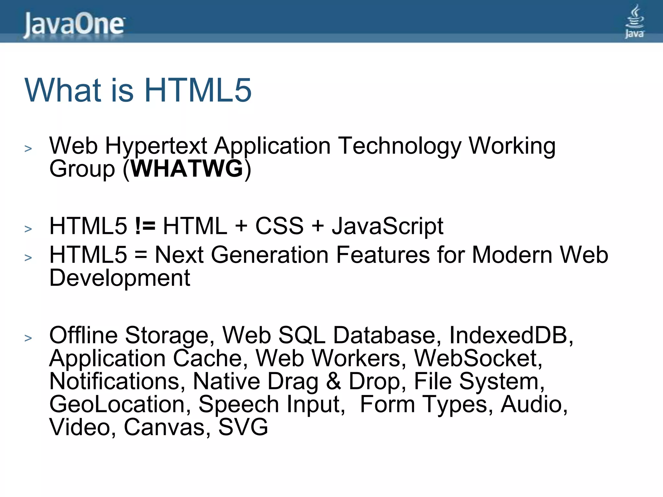
Task: Click the text Native Drag & Drop
Action: [x=296, y=381]
